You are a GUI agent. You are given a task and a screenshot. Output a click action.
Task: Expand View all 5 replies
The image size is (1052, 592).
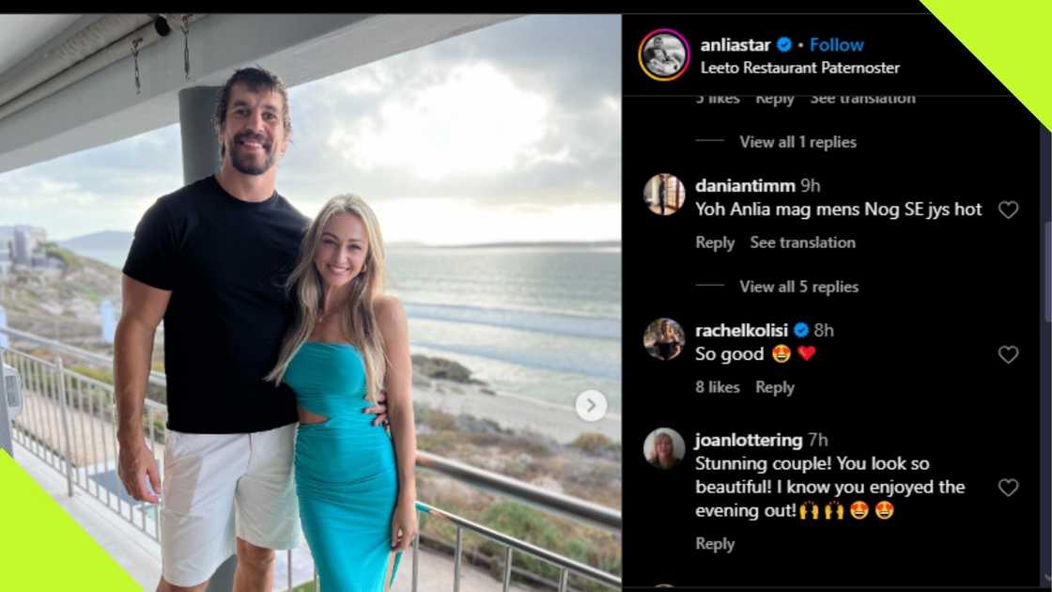(x=798, y=287)
